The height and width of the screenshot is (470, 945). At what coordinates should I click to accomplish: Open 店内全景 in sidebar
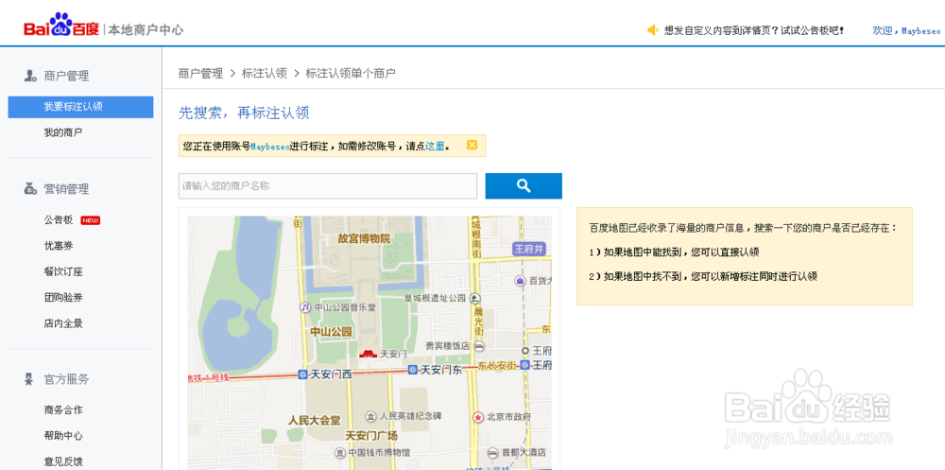pyautogui.click(x=63, y=322)
